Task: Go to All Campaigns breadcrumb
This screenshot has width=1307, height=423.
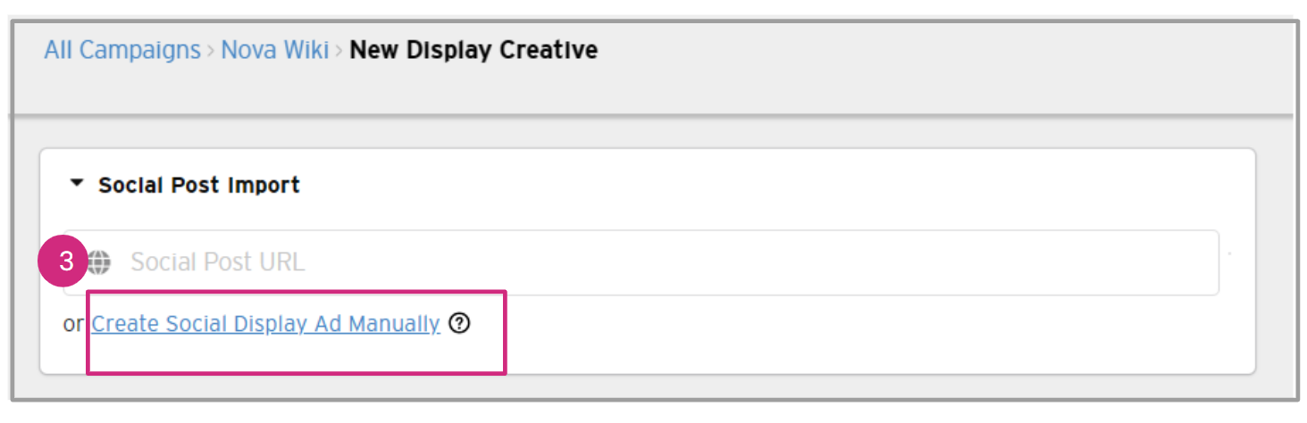Action: [122, 50]
